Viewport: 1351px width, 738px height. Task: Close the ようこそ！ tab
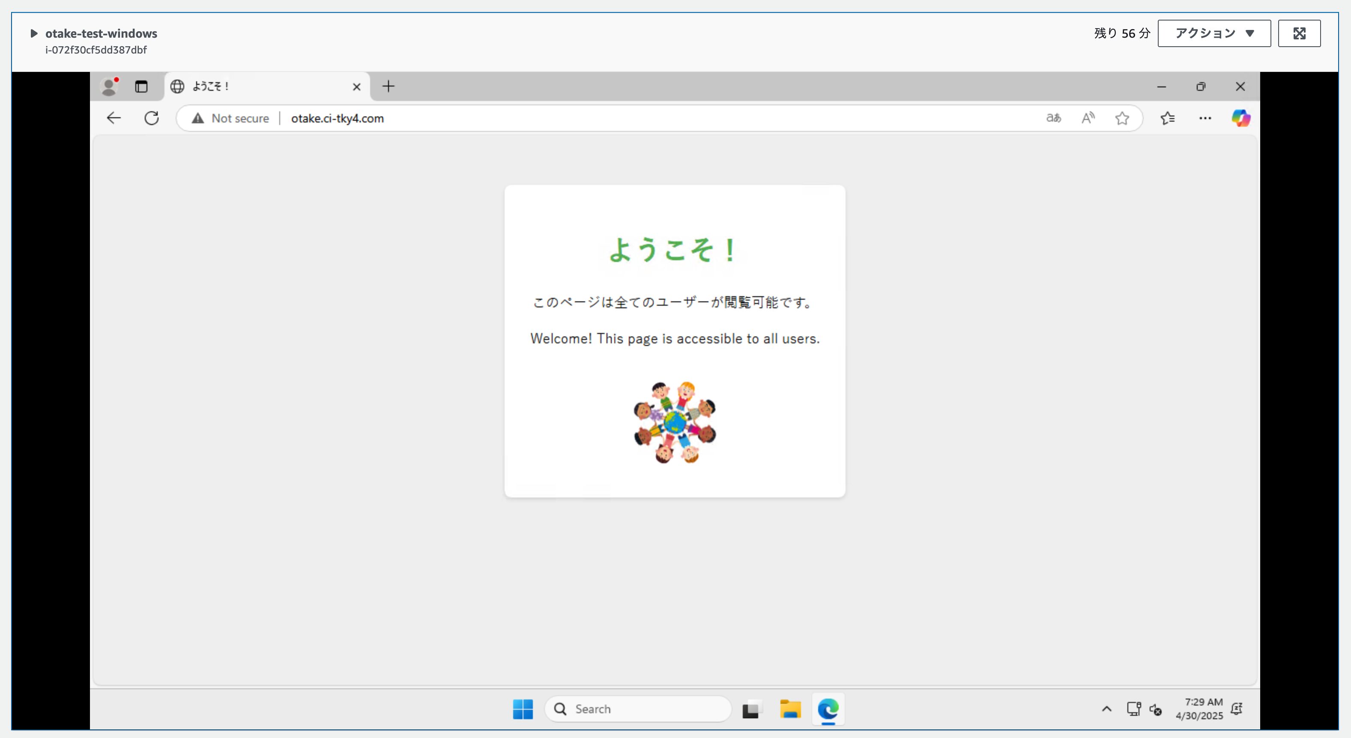coord(357,86)
